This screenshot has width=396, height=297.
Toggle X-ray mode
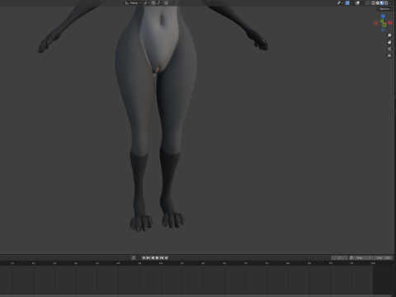coord(367,2)
